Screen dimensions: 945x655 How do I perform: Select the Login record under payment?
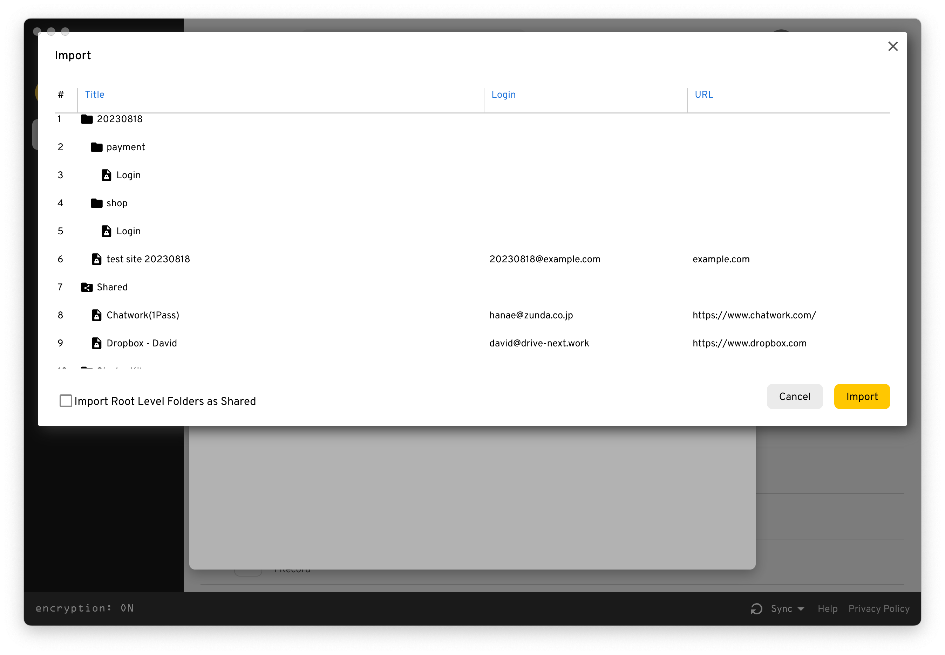point(128,175)
